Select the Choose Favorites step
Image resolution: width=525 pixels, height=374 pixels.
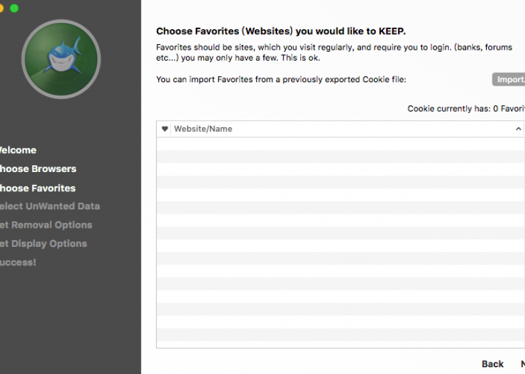pyautogui.click(x=37, y=188)
